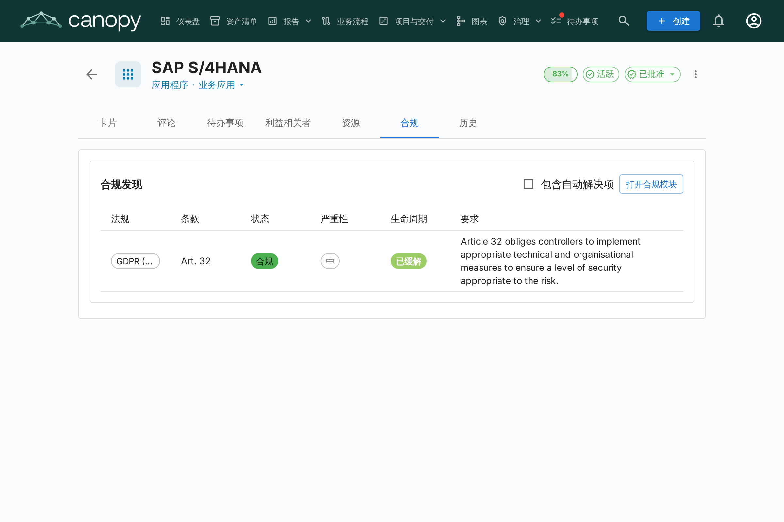Click the 创建 button

(673, 21)
